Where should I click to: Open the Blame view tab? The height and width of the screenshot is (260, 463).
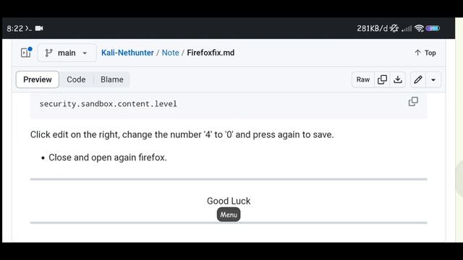[112, 79]
